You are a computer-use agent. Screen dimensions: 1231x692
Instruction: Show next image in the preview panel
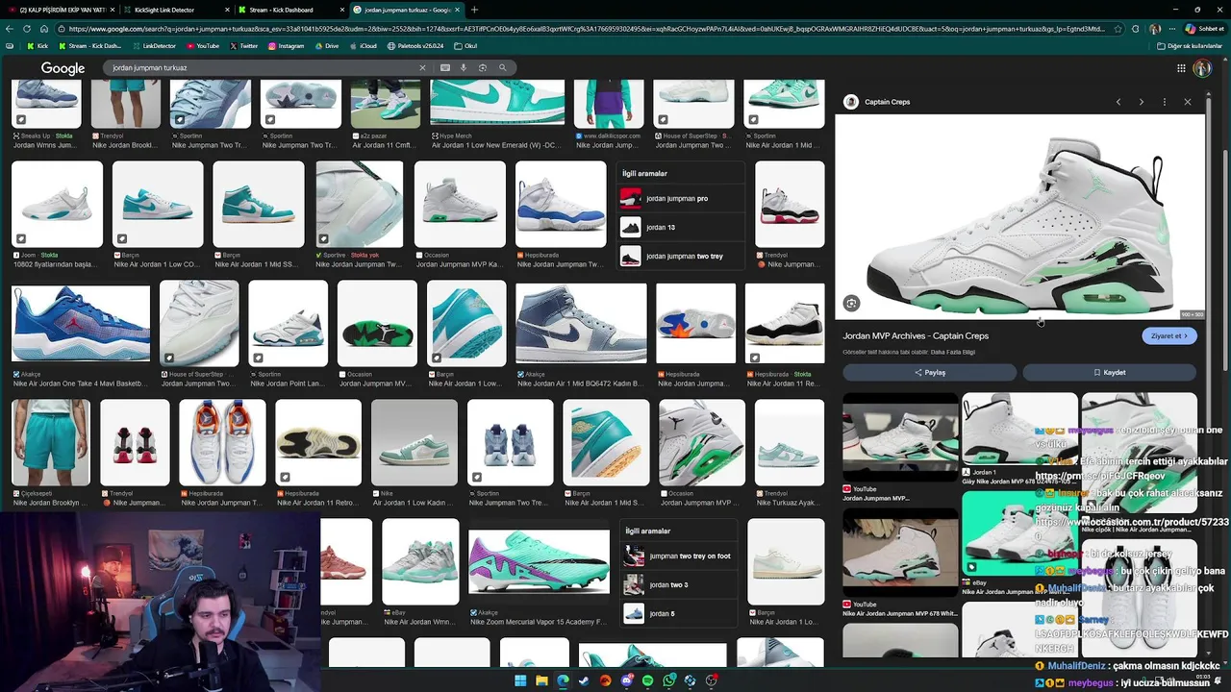pyautogui.click(x=1141, y=102)
